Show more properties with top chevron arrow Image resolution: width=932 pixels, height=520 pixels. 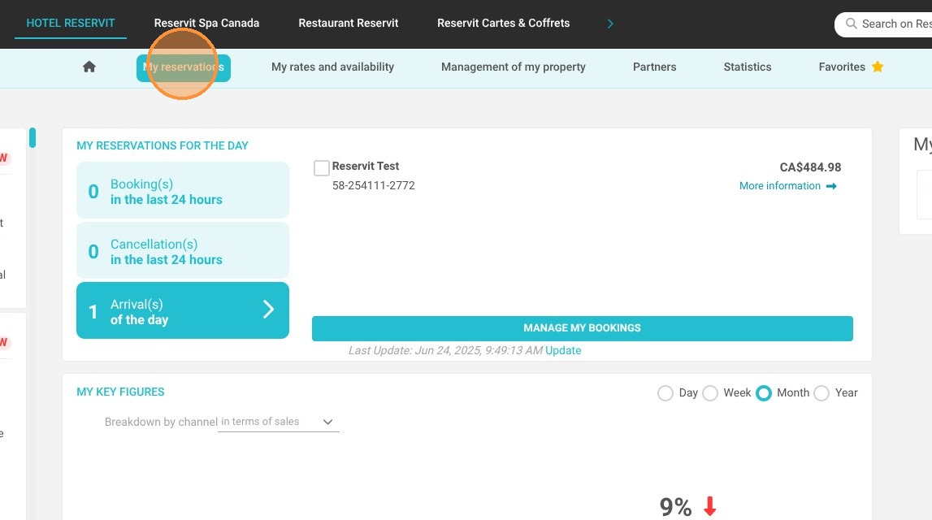610,24
